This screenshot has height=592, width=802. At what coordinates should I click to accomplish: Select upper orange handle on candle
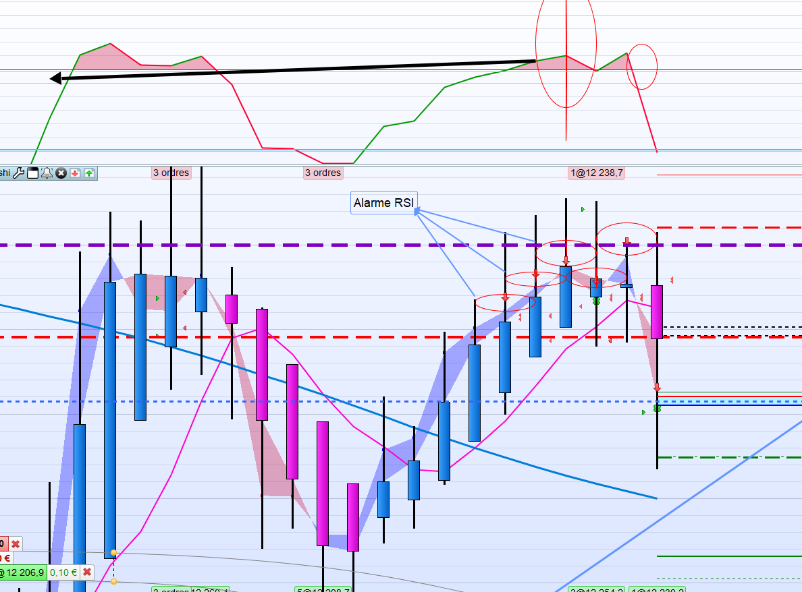coord(113,553)
